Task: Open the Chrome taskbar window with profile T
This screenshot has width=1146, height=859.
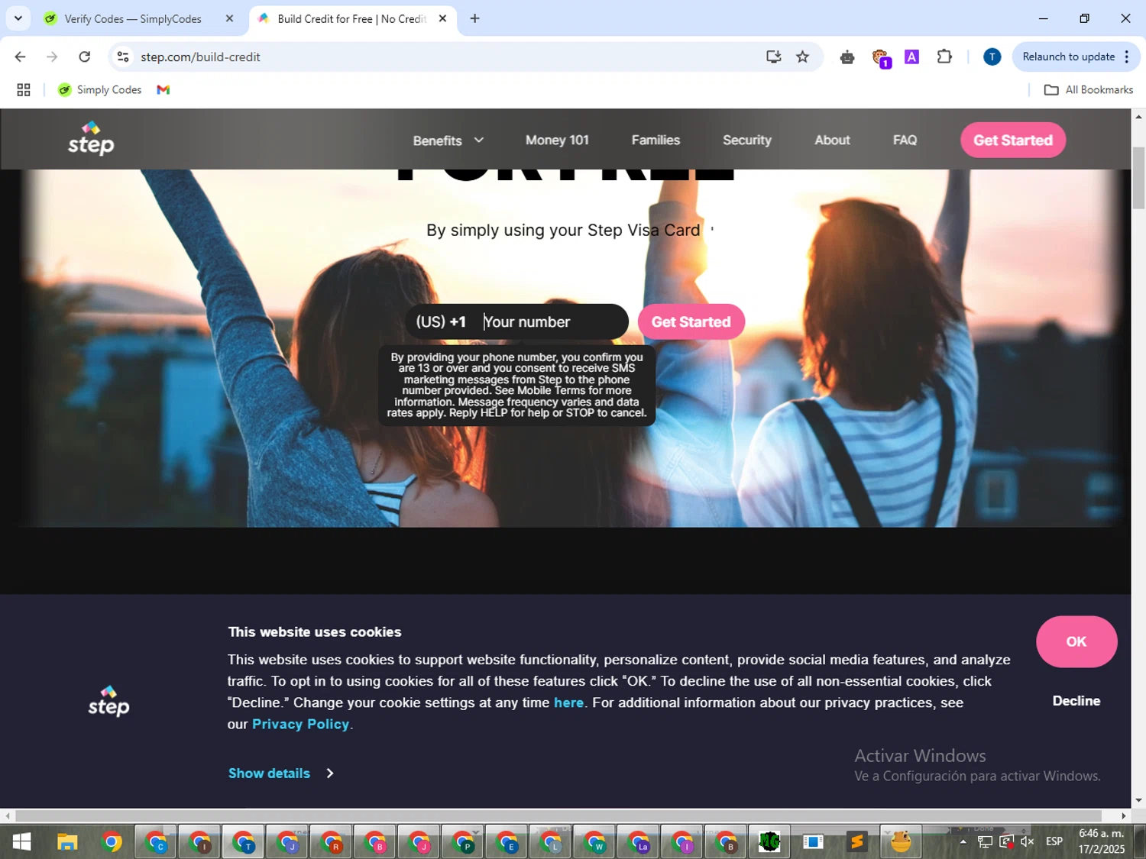Action: coord(244,841)
